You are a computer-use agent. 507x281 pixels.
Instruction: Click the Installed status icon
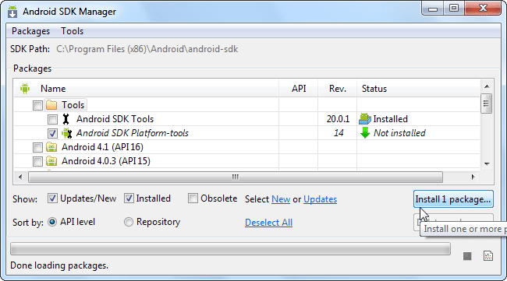point(365,119)
